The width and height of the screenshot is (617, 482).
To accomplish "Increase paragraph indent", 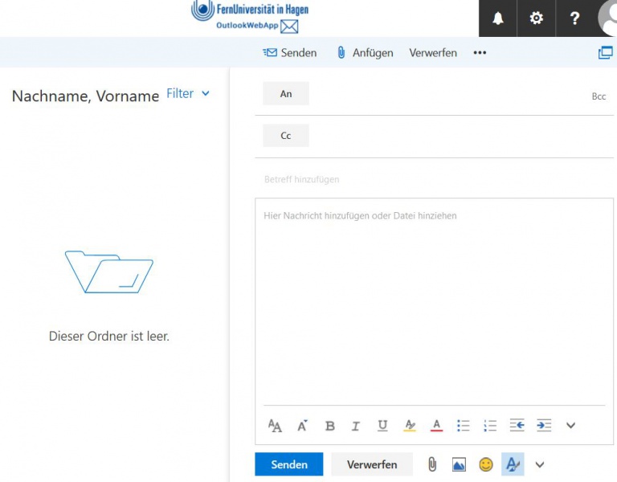I will pos(544,425).
